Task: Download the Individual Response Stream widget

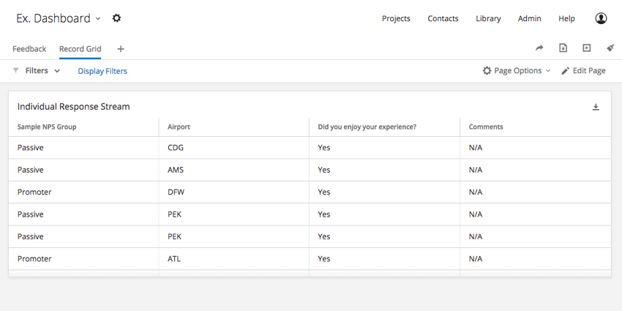Action: pyautogui.click(x=596, y=107)
